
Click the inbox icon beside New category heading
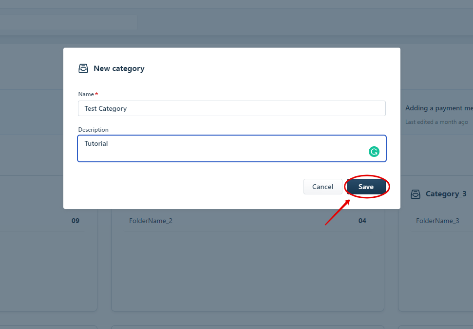(83, 69)
